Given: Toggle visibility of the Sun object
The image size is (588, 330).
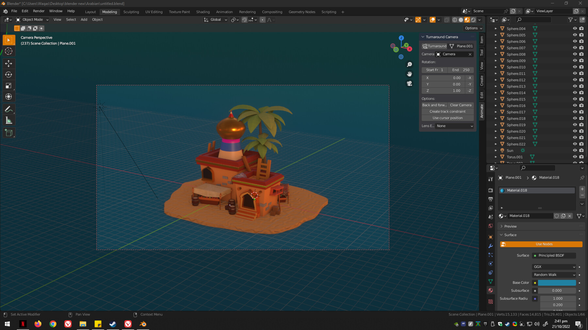Looking at the screenshot, I should (575, 150).
